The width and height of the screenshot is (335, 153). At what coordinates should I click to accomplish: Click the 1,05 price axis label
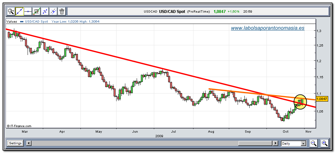319,111
